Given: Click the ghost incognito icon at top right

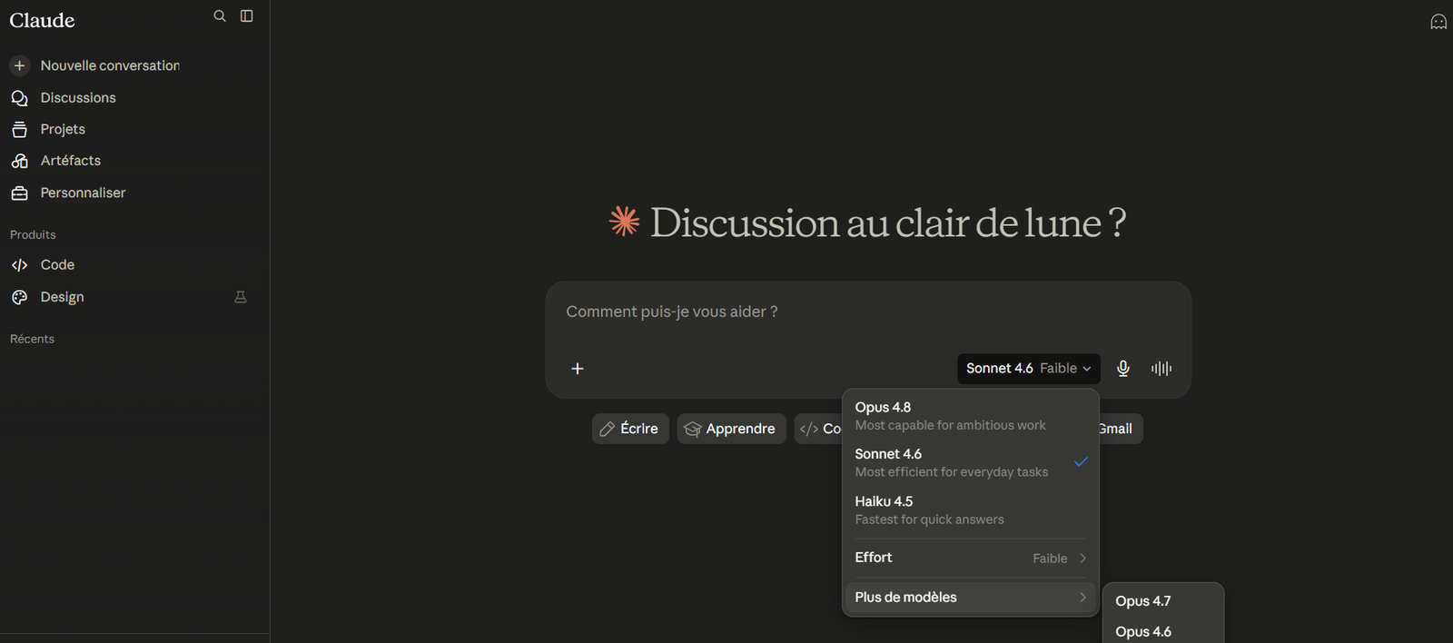Looking at the screenshot, I should click(x=1438, y=22).
